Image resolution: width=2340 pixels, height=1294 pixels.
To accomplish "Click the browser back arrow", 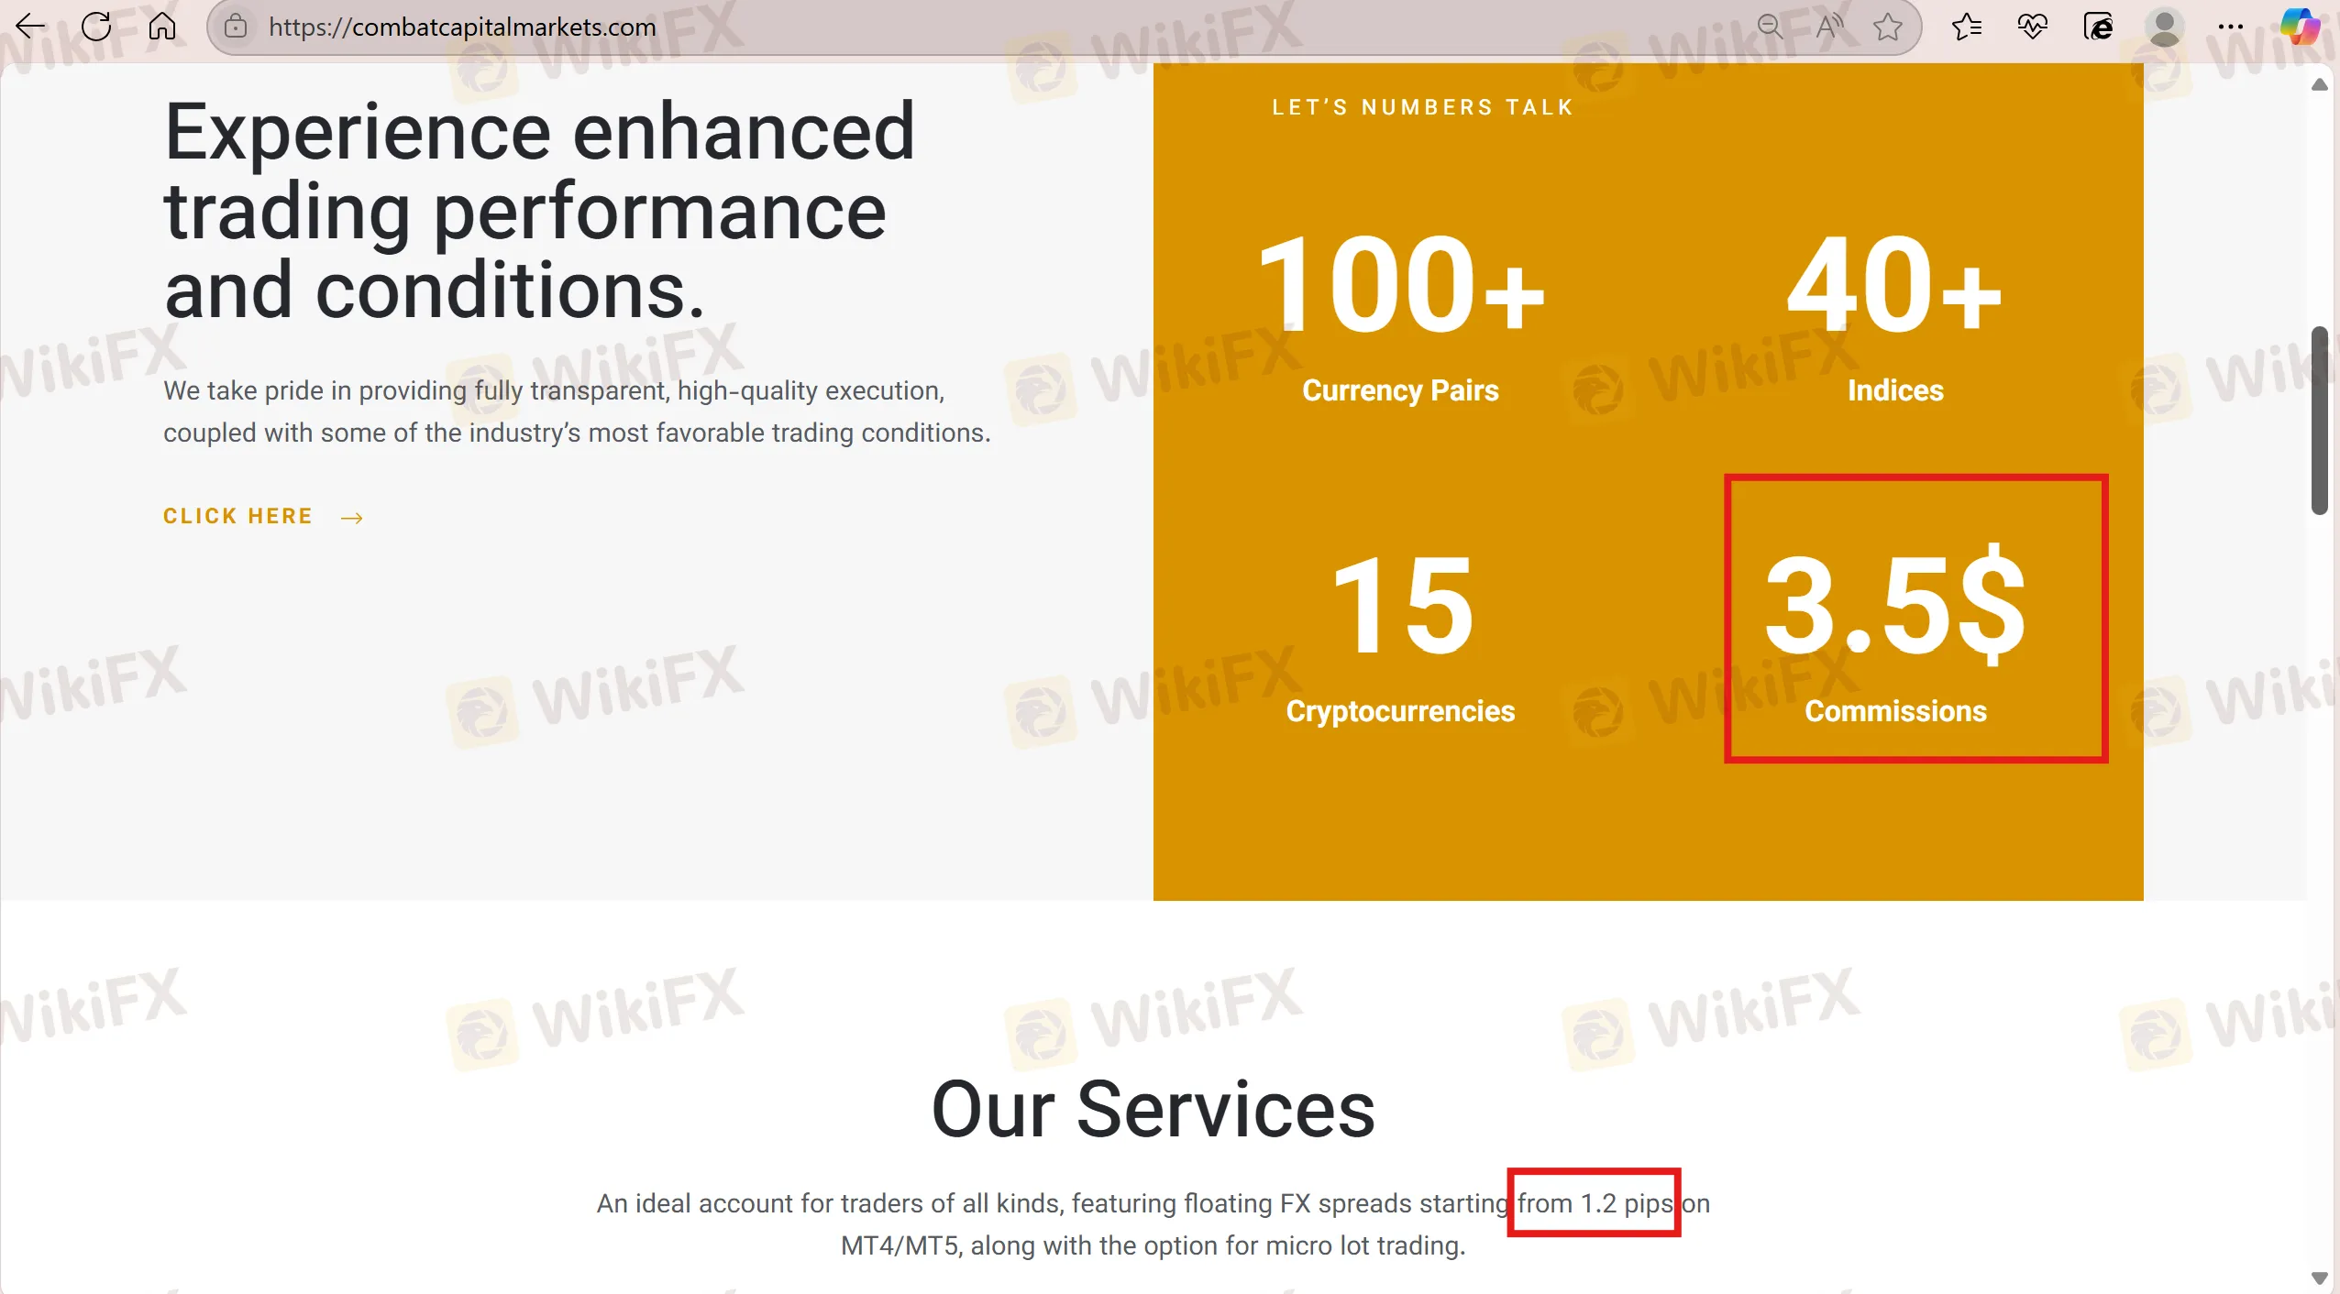I will (x=31, y=27).
